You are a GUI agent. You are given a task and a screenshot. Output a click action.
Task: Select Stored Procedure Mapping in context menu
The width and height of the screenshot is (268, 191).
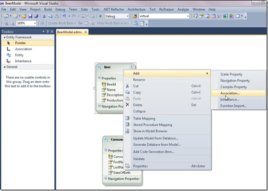(x=167, y=125)
